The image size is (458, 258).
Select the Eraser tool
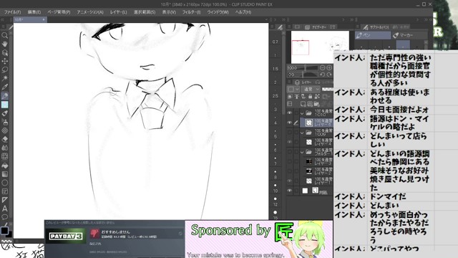[x=5, y=139]
